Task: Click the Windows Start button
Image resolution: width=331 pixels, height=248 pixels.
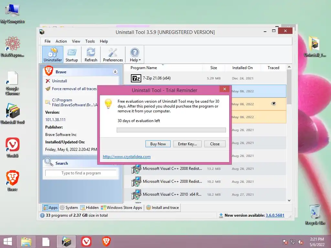Action: (x=8, y=242)
